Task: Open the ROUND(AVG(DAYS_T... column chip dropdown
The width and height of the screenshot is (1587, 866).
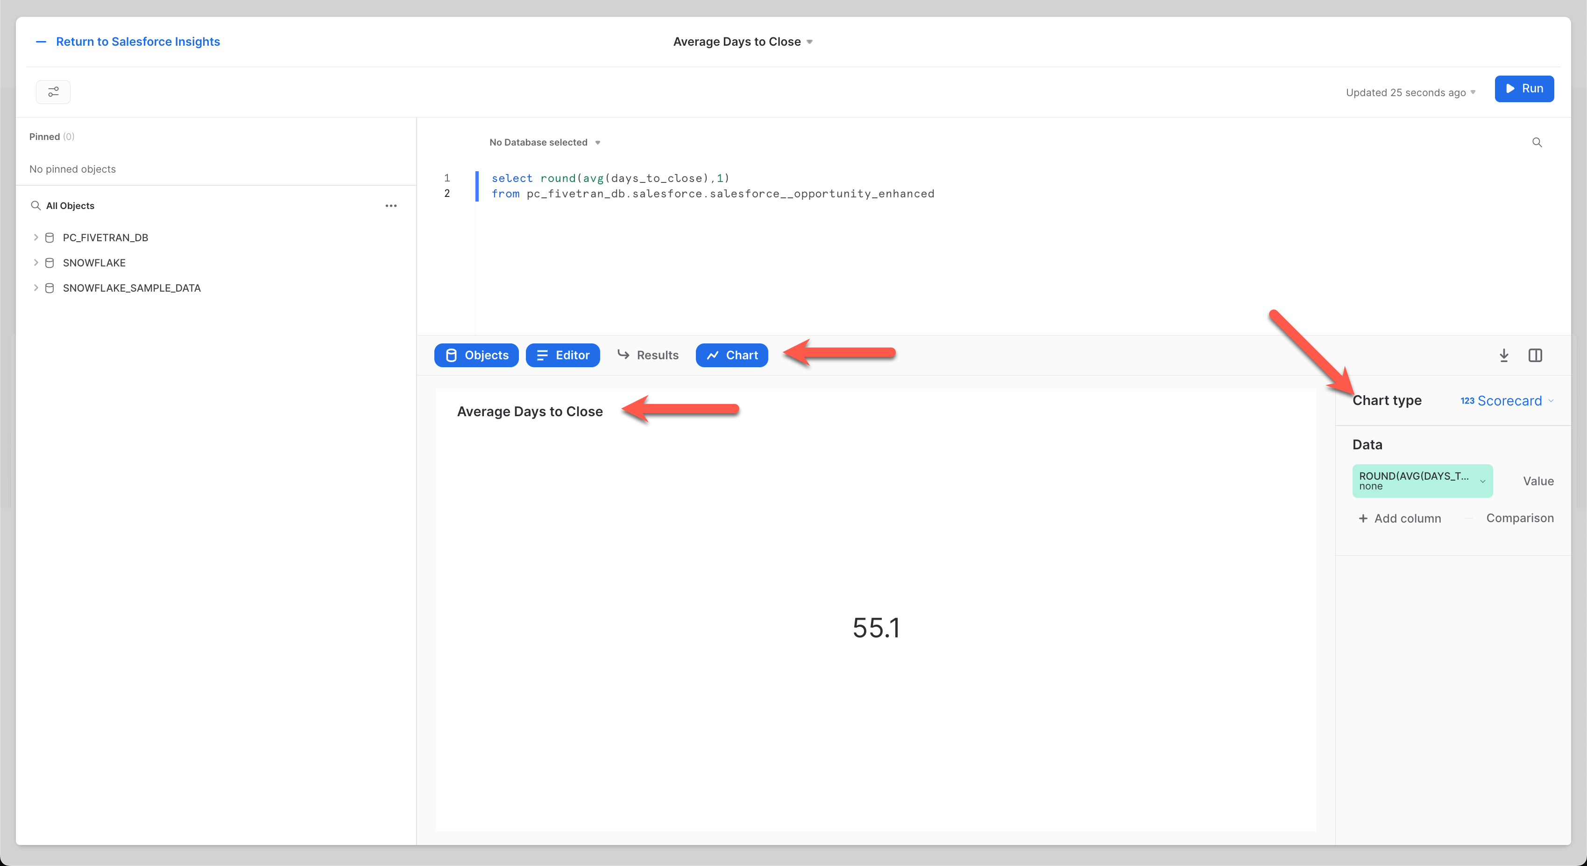Action: [1483, 481]
